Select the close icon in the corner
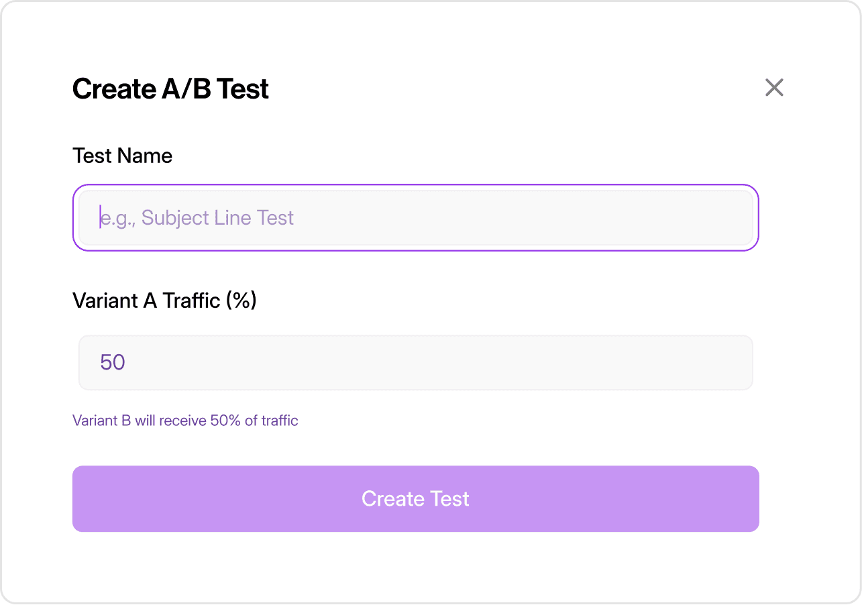862x605 pixels. pos(774,87)
